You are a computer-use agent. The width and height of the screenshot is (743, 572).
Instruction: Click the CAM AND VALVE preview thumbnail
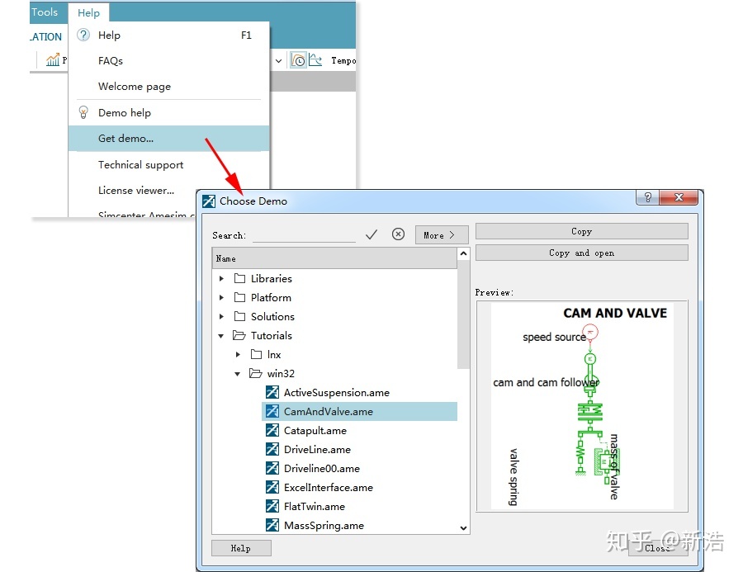(582, 406)
